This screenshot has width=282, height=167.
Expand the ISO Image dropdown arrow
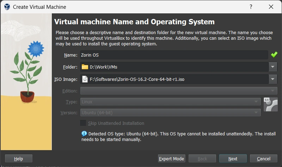pyautogui.click(x=273, y=79)
